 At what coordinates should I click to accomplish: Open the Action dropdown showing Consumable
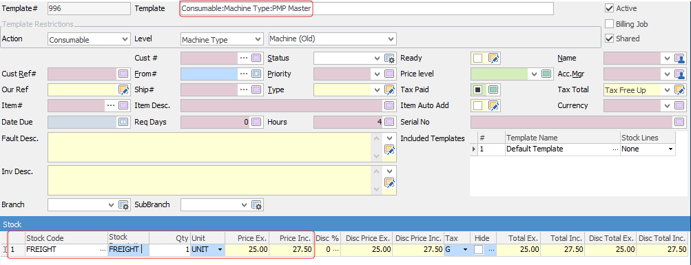coord(125,40)
